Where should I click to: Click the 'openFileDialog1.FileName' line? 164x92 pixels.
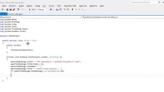26,66
